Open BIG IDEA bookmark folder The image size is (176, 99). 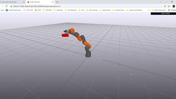click(x=47, y=10)
